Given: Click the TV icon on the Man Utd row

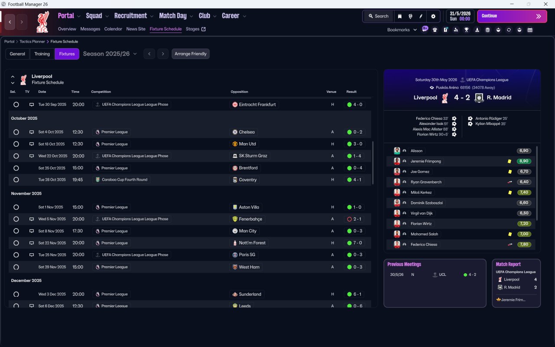Looking at the screenshot, I should 31,144.
